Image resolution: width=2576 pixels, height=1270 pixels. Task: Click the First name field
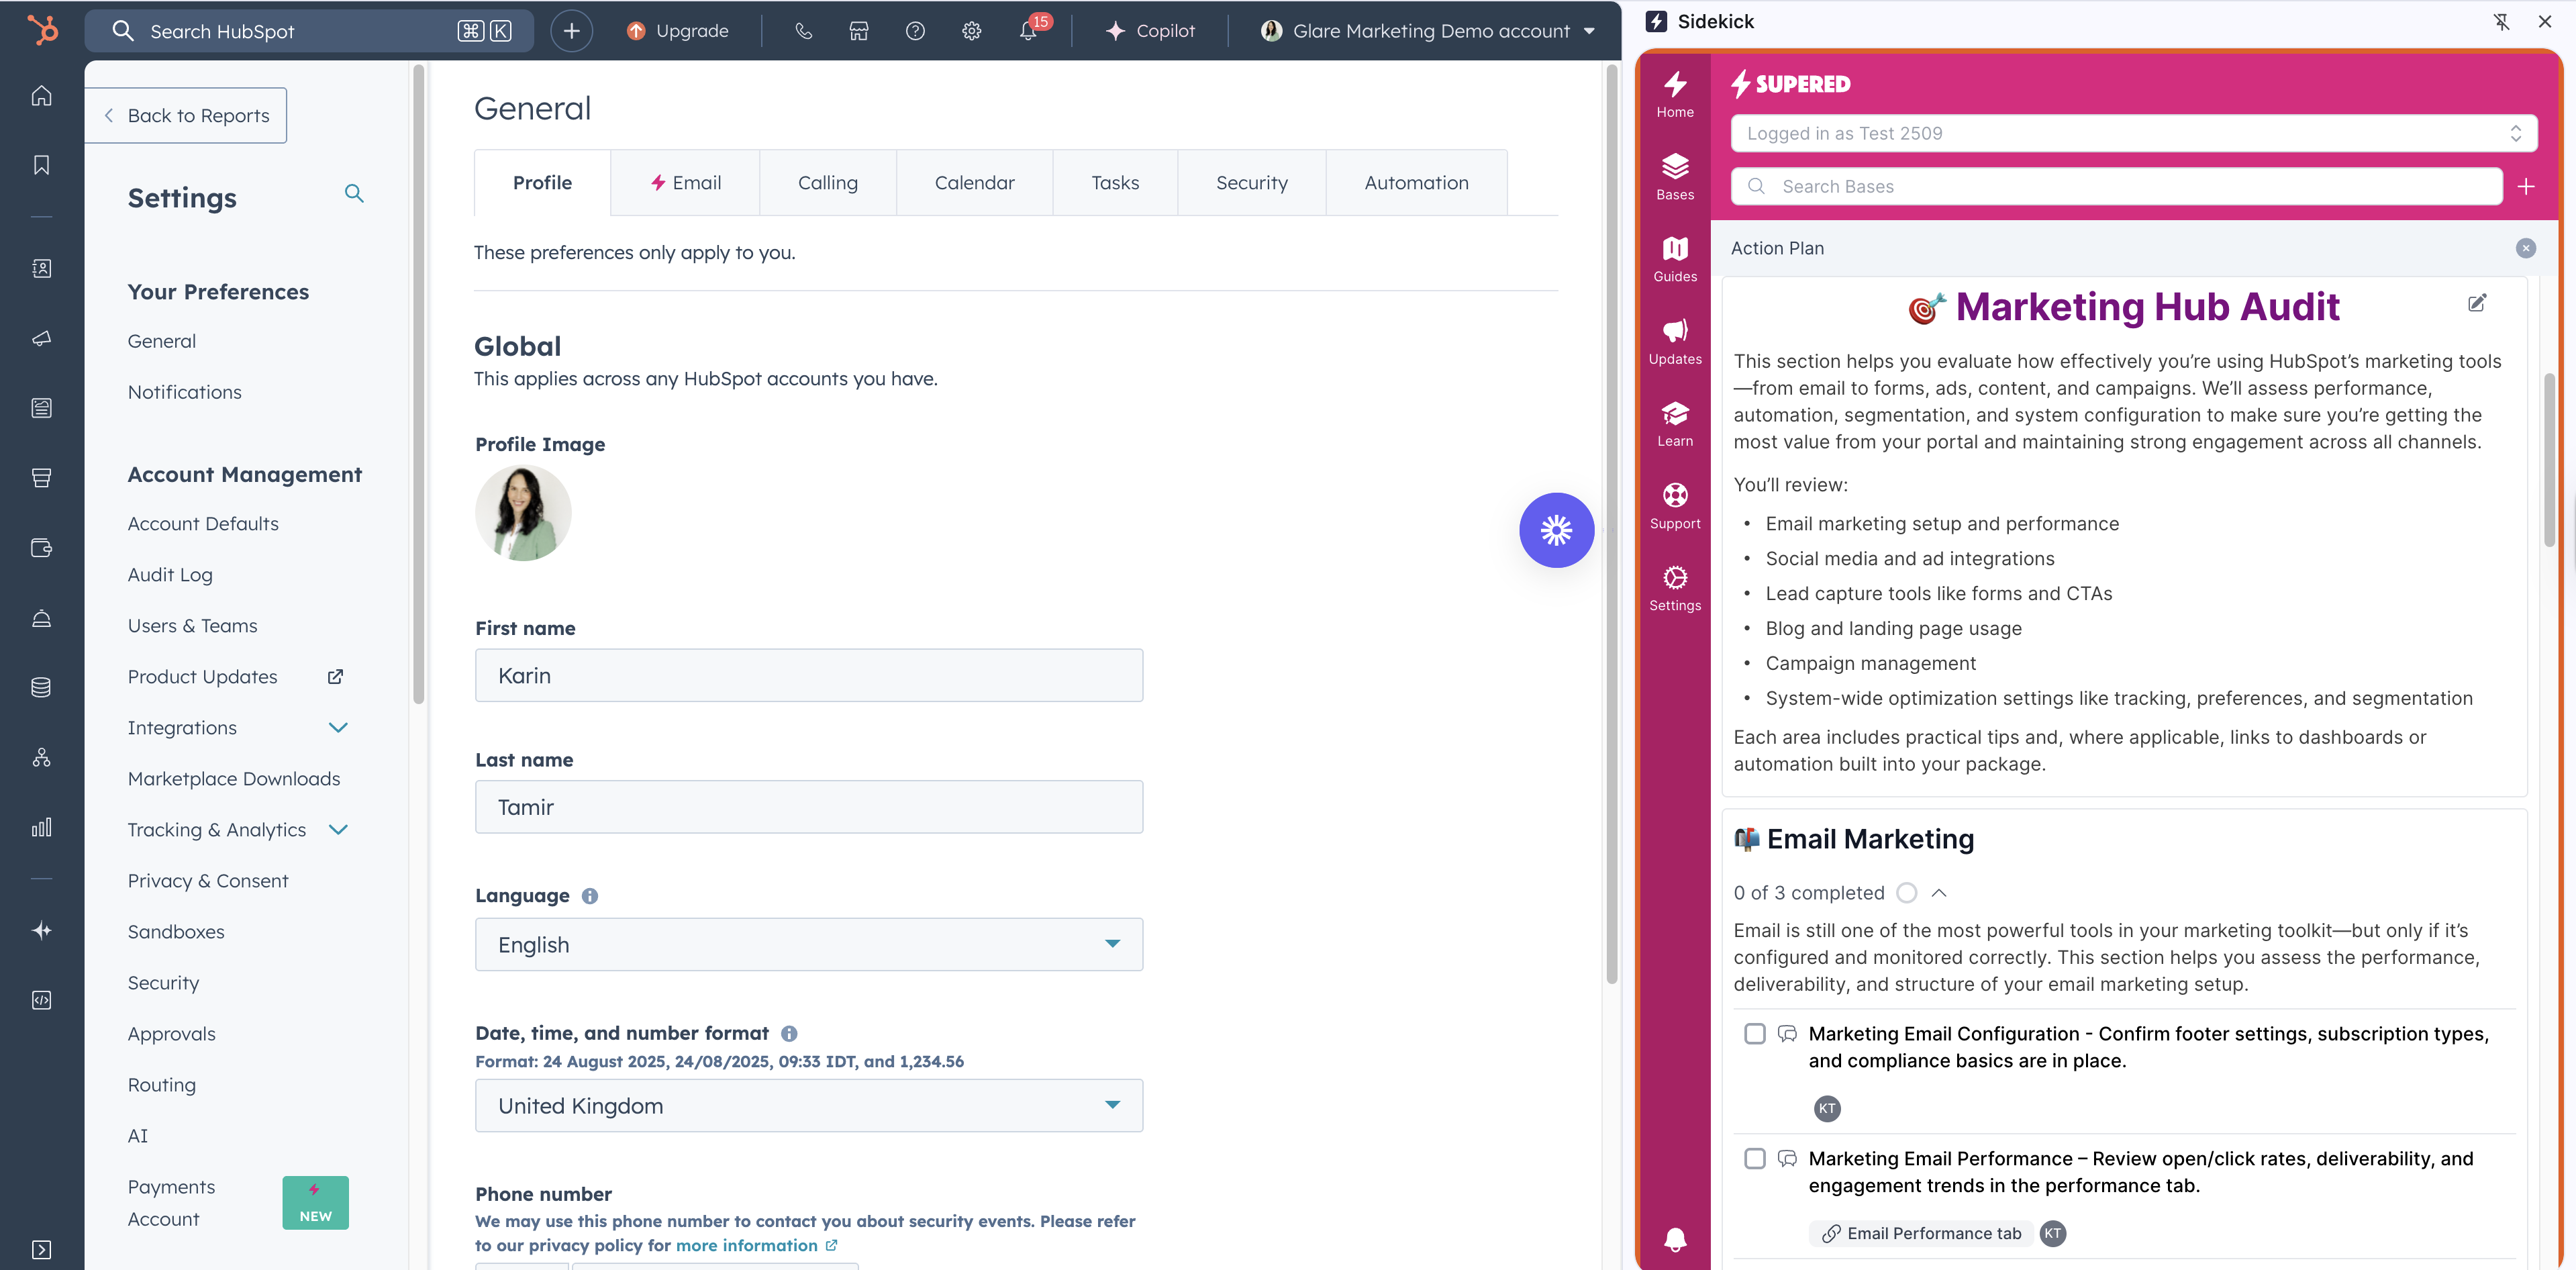[808, 676]
